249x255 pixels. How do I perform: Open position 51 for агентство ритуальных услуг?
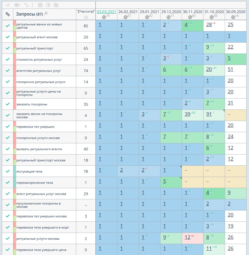[x=230, y=69]
